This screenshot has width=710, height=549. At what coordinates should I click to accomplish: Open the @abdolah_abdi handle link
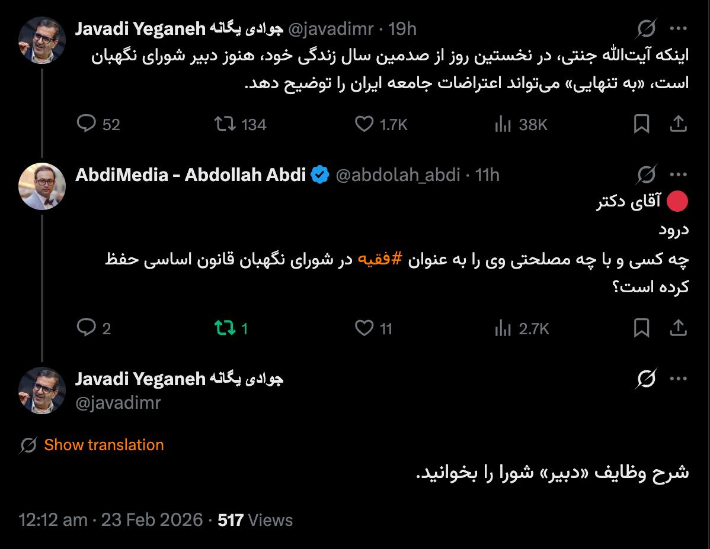click(398, 175)
